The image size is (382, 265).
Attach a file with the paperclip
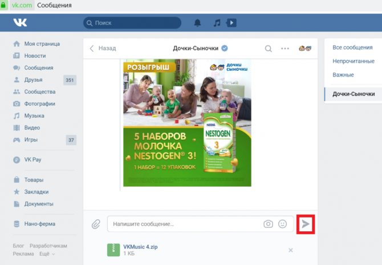pos(96,224)
